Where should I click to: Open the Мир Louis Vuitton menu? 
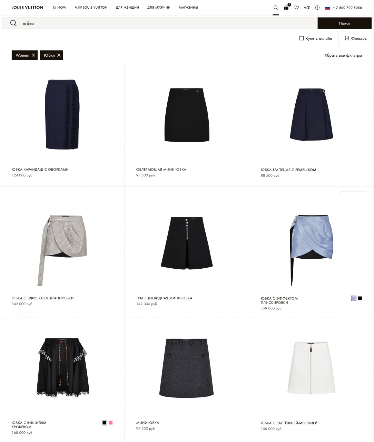click(x=91, y=8)
